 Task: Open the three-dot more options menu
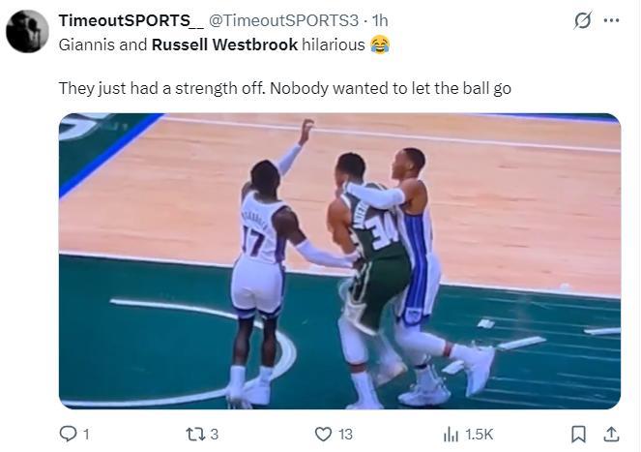(x=612, y=20)
